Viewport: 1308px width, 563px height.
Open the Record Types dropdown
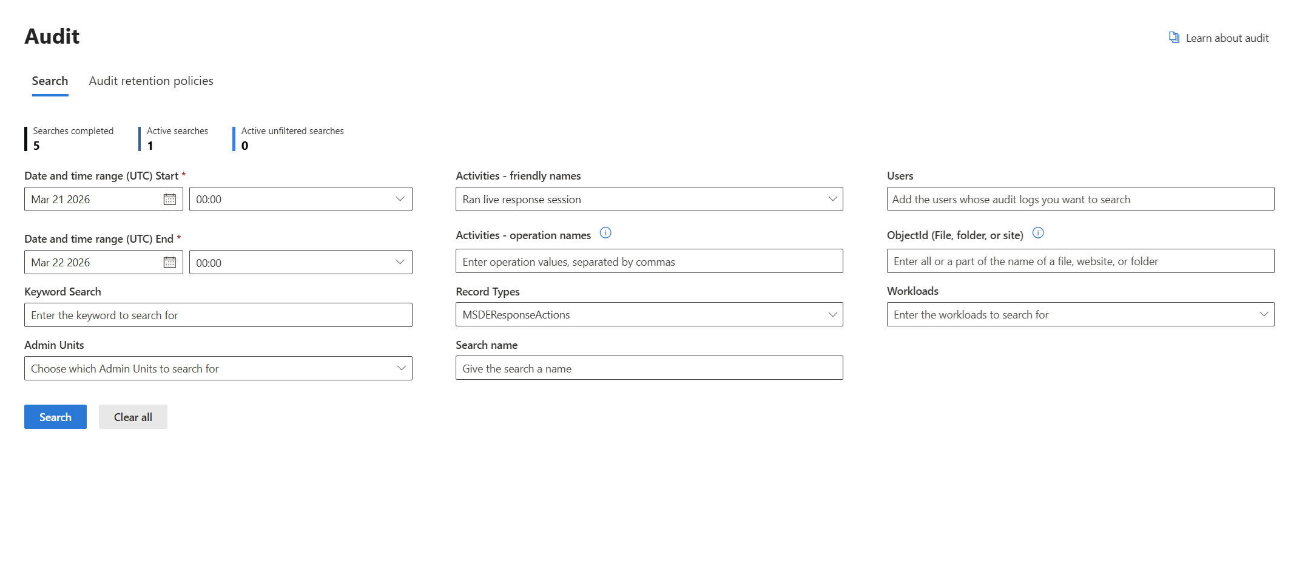click(x=832, y=314)
